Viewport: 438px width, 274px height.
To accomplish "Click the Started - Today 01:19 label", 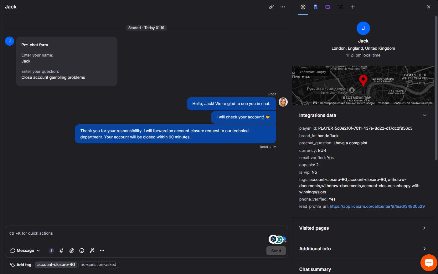I will click(146, 28).
